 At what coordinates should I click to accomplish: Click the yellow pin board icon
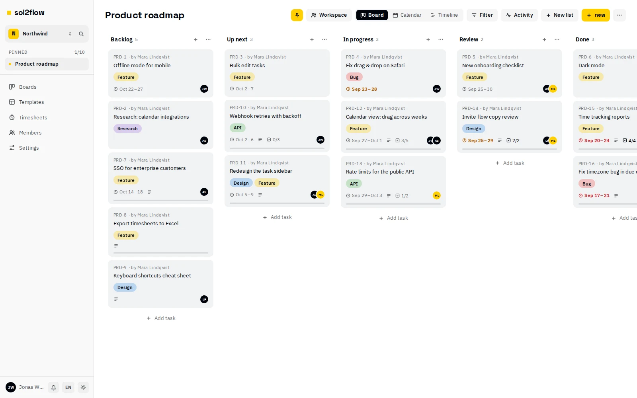click(x=297, y=15)
